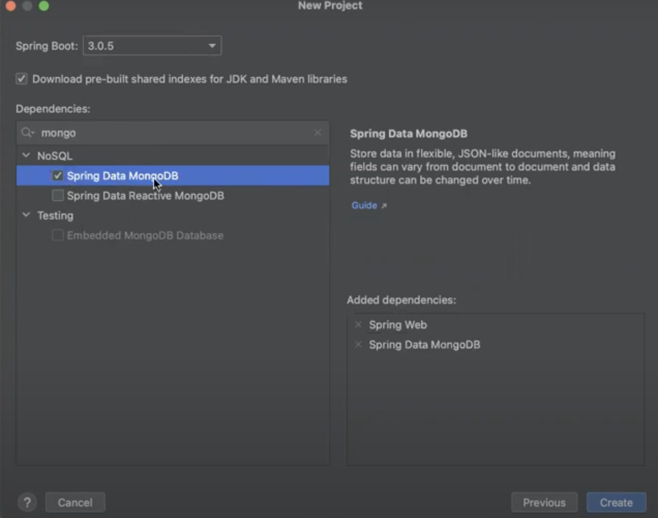Collapse the Testing category

coord(26,215)
